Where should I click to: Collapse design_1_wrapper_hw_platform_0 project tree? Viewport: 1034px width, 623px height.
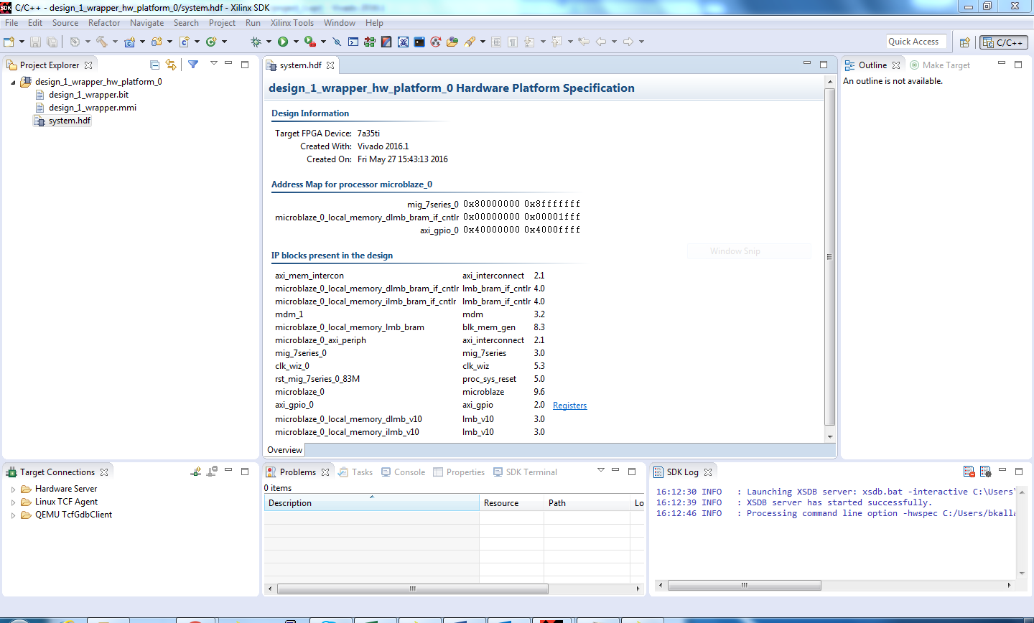[13, 82]
